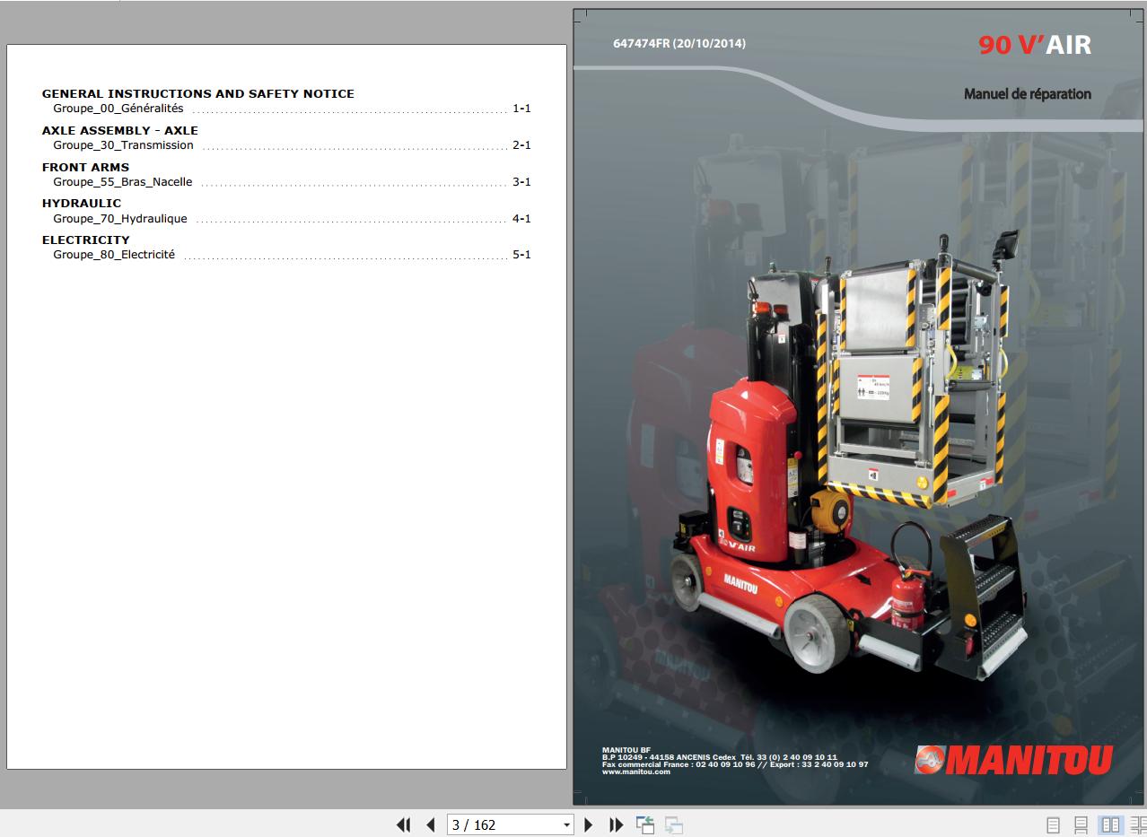Open Groupe_70_Hydraulique contents entry
This screenshot has width=1147, height=837.
292,219
